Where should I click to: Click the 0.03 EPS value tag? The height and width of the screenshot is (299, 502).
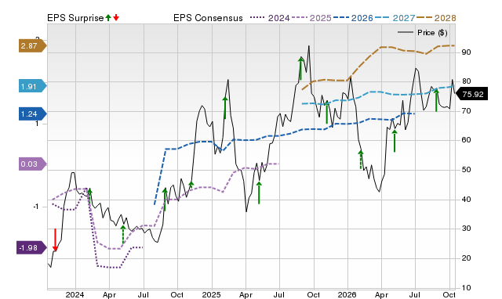pos(33,164)
